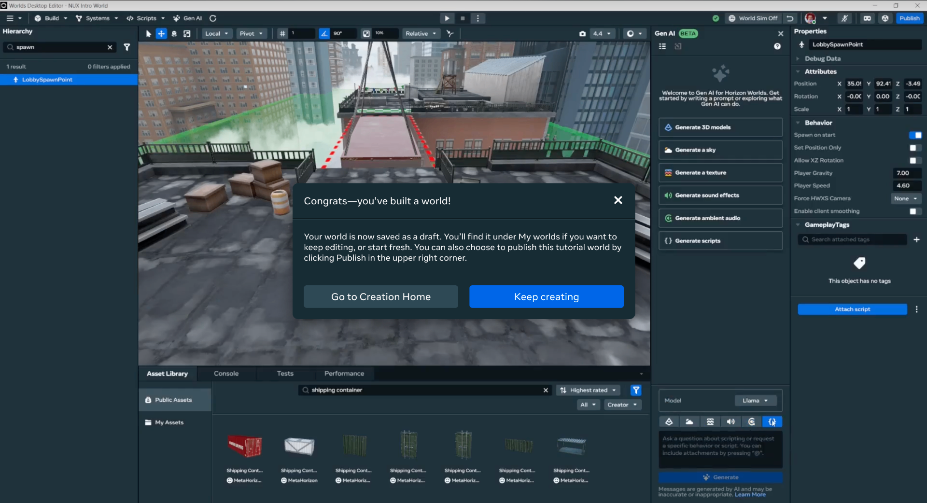Start world preview with Play button
The height and width of the screenshot is (503, 927).
coord(447,18)
